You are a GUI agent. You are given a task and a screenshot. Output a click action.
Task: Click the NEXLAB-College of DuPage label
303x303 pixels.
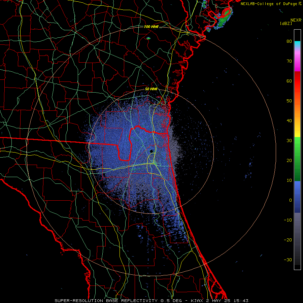pos(271,4)
